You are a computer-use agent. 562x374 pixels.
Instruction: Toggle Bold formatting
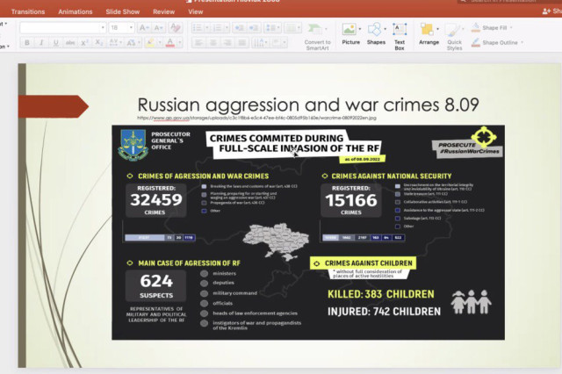[27, 43]
